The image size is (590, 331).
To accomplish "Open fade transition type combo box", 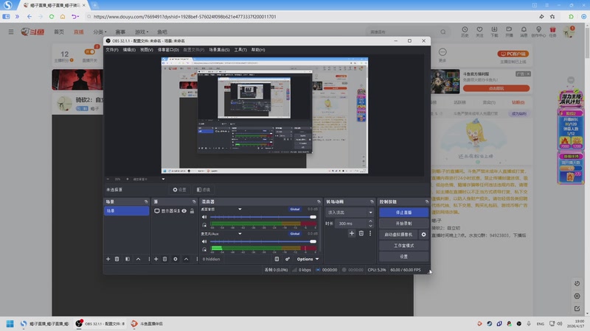I will [350, 213].
